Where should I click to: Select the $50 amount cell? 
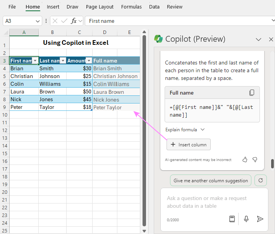79,92
